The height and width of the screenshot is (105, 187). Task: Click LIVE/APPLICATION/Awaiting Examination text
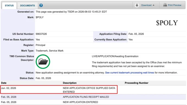(115, 56)
